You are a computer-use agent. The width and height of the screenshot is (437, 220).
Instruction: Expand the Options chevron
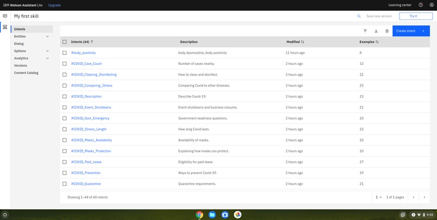click(x=47, y=51)
